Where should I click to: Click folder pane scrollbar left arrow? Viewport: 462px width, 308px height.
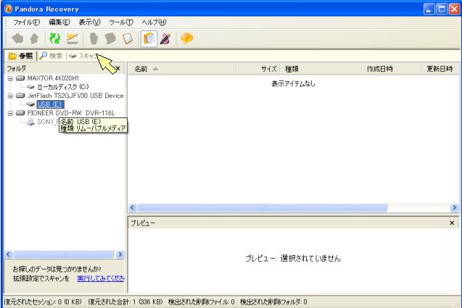9,254
